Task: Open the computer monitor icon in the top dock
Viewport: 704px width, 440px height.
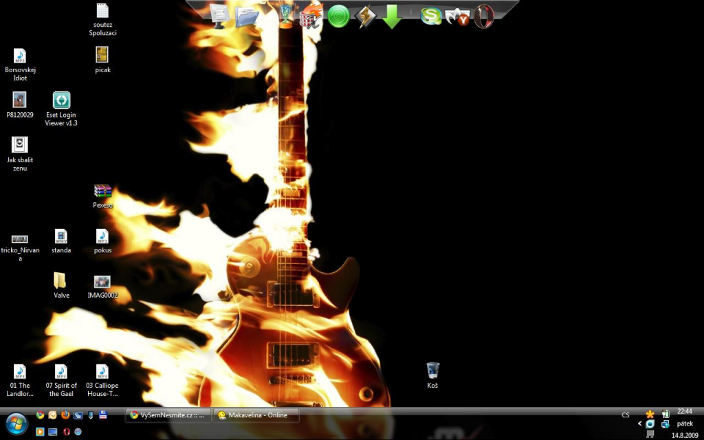Action: (x=219, y=17)
